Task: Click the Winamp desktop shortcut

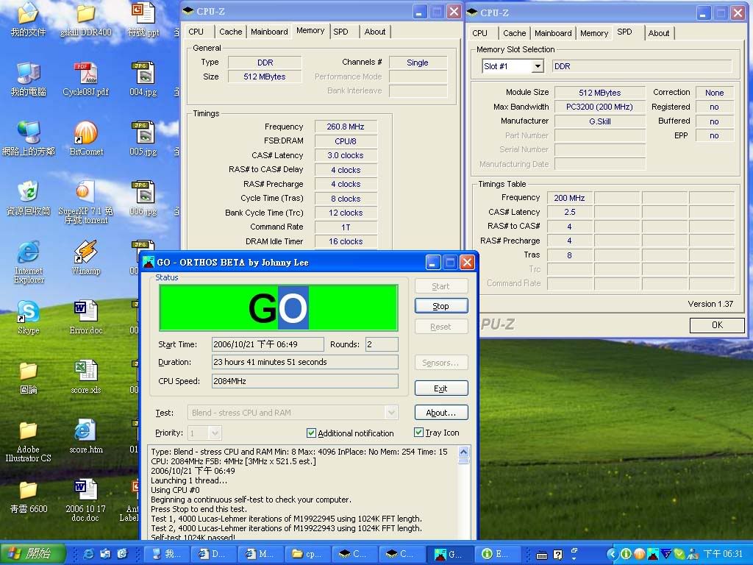Action: point(86,258)
